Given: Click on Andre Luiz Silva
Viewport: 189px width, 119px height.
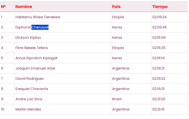Looking at the screenshot, I should click(x=29, y=99).
